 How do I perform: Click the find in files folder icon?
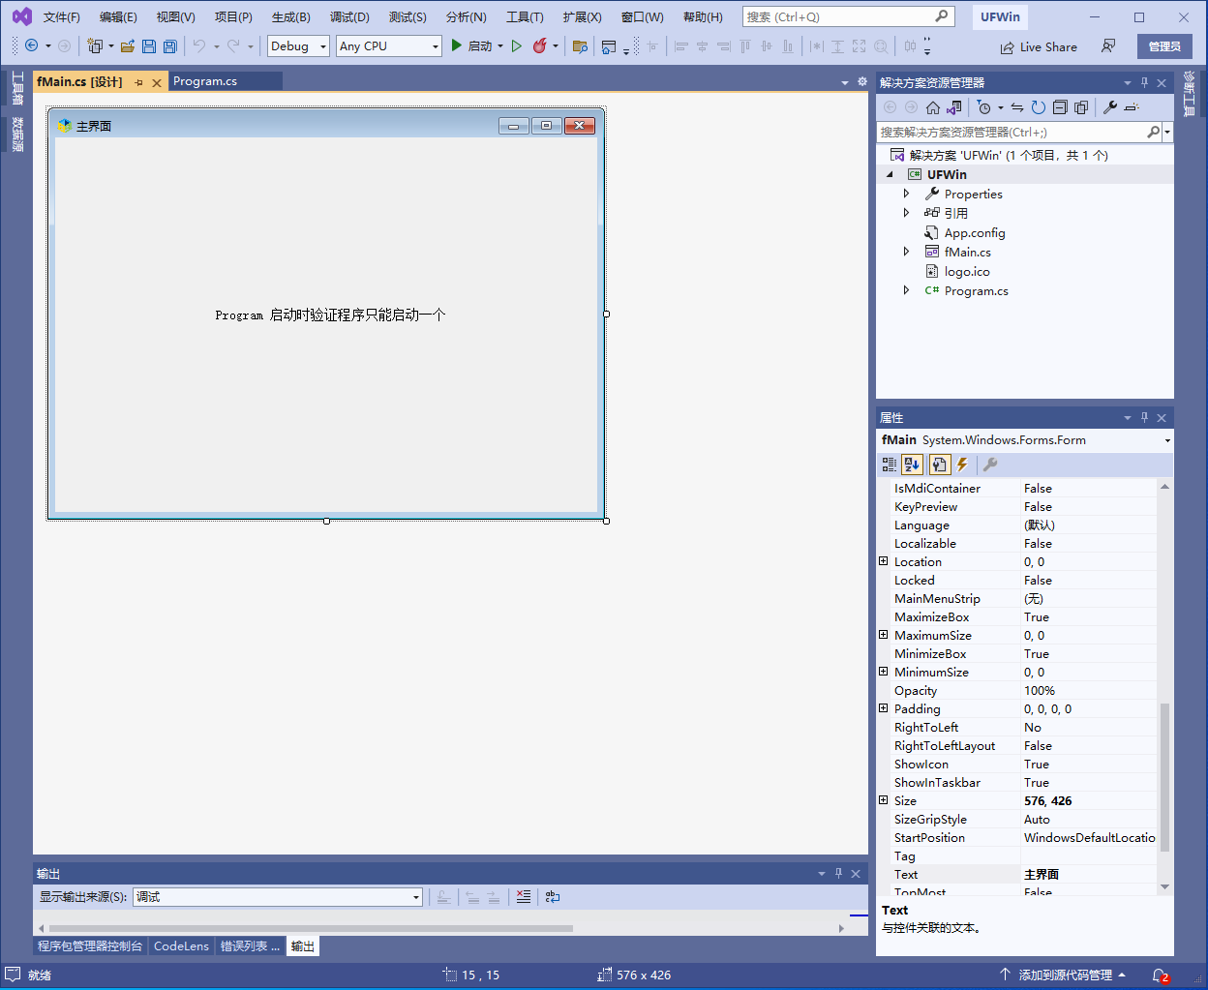(x=580, y=45)
